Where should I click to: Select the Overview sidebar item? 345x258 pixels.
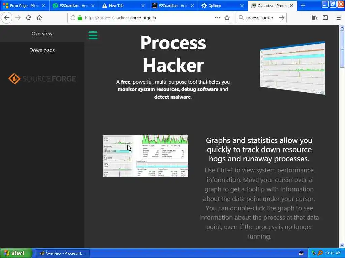tap(42, 33)
